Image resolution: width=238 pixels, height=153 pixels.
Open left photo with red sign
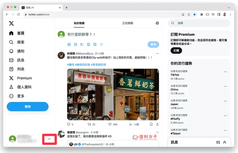click(90, 94)
